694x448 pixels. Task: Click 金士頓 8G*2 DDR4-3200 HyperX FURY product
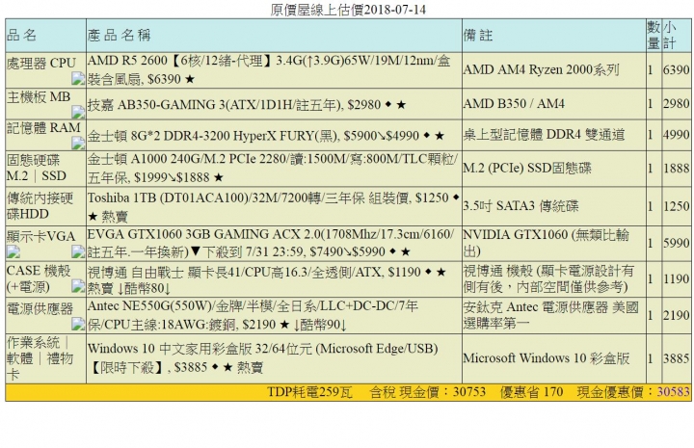point(266,136)
